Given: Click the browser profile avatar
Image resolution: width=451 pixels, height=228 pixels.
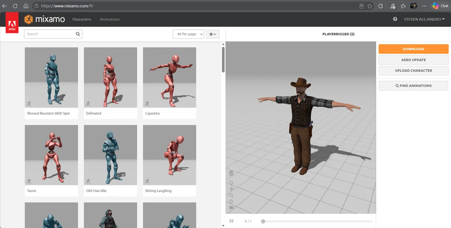Looking at the screenshot, I should 414,6.
